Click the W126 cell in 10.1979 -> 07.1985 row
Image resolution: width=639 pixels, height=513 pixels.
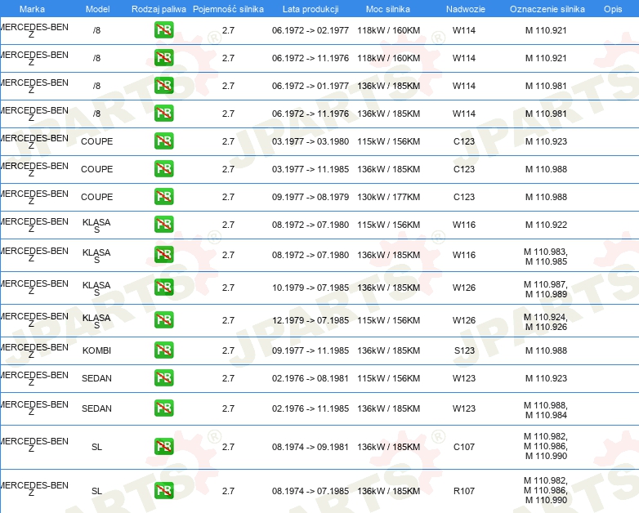pos(464,288)
